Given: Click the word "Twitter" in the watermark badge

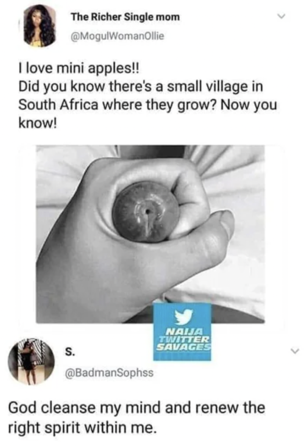Looking at the screenshot, I should (184, 340).
